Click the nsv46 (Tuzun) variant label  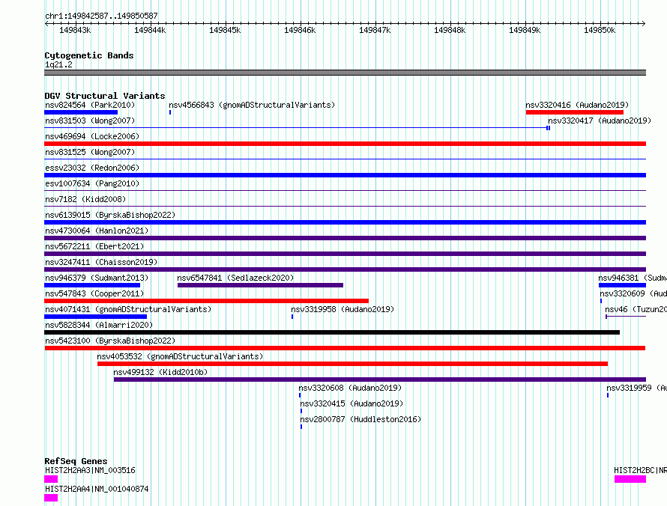click(636, 309)
